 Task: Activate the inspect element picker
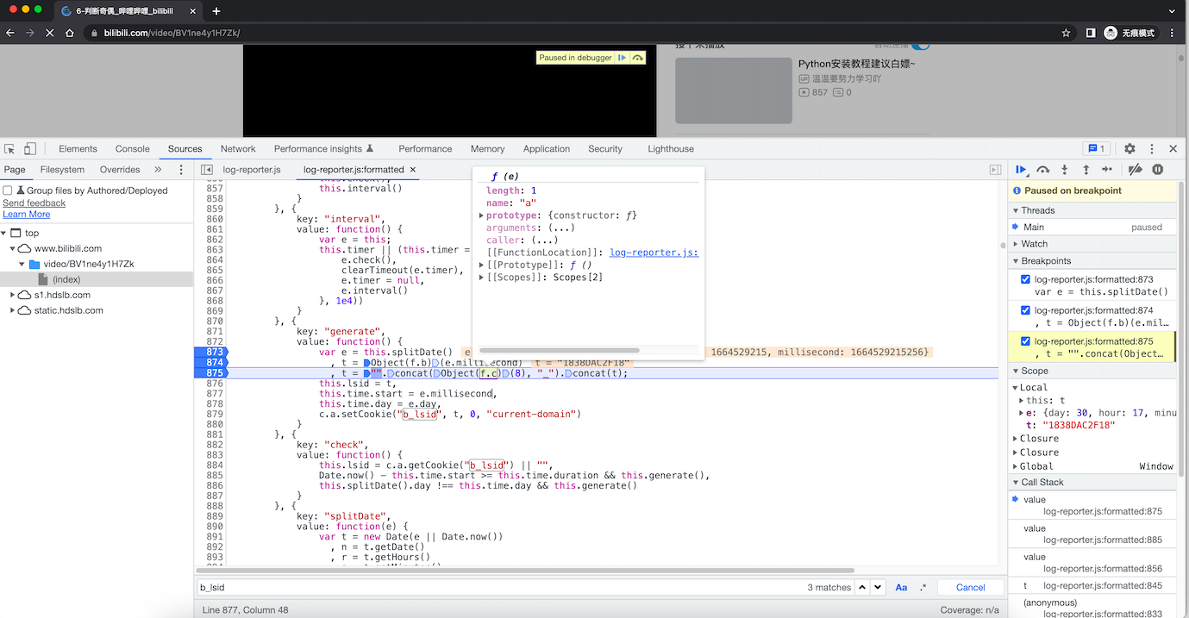click(9, 149)
